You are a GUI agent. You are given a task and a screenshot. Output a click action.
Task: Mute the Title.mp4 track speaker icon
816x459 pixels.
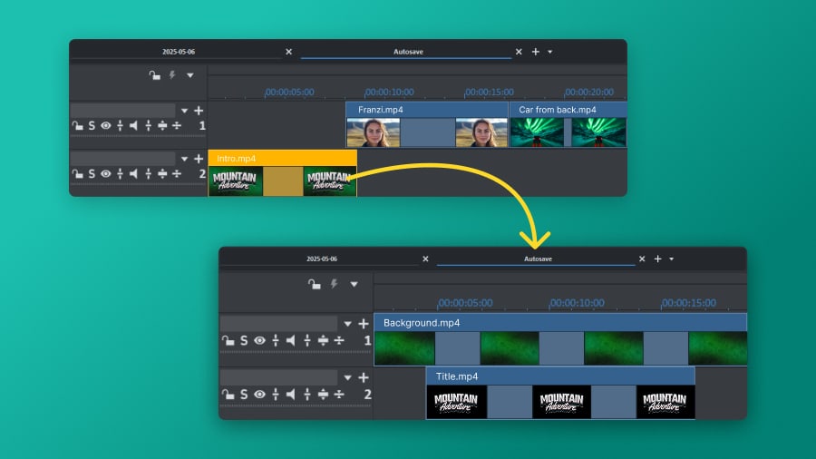pyautogui.click(x=291, y=395)
